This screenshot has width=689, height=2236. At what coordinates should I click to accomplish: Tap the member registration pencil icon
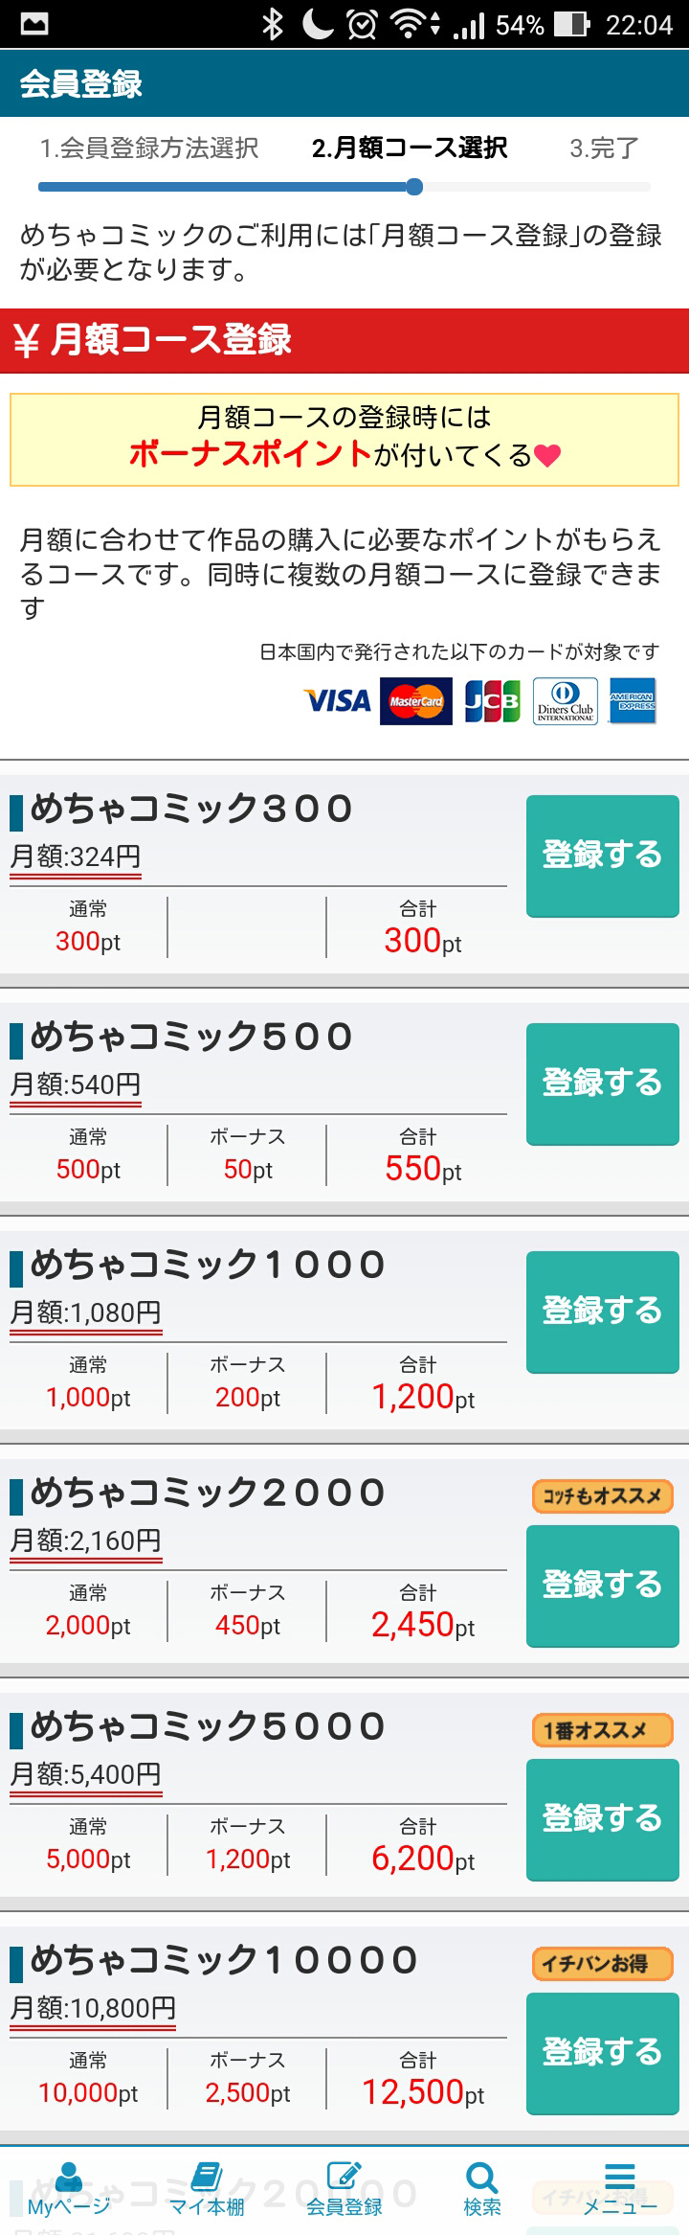(x=344, y=2177)
